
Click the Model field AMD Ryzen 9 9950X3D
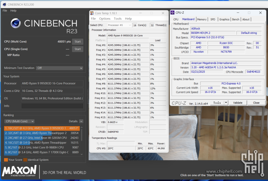(136, 36)
